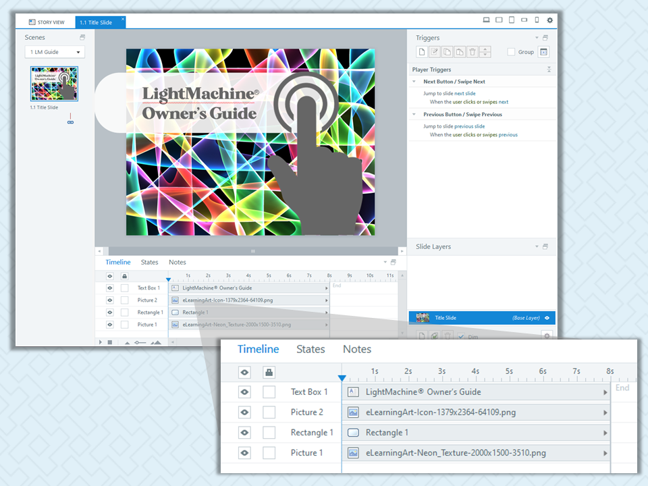The height and width of the screenshot is (486, 648).
Task: Toggle the Group triggers checkbox
Action: (511, 52)
